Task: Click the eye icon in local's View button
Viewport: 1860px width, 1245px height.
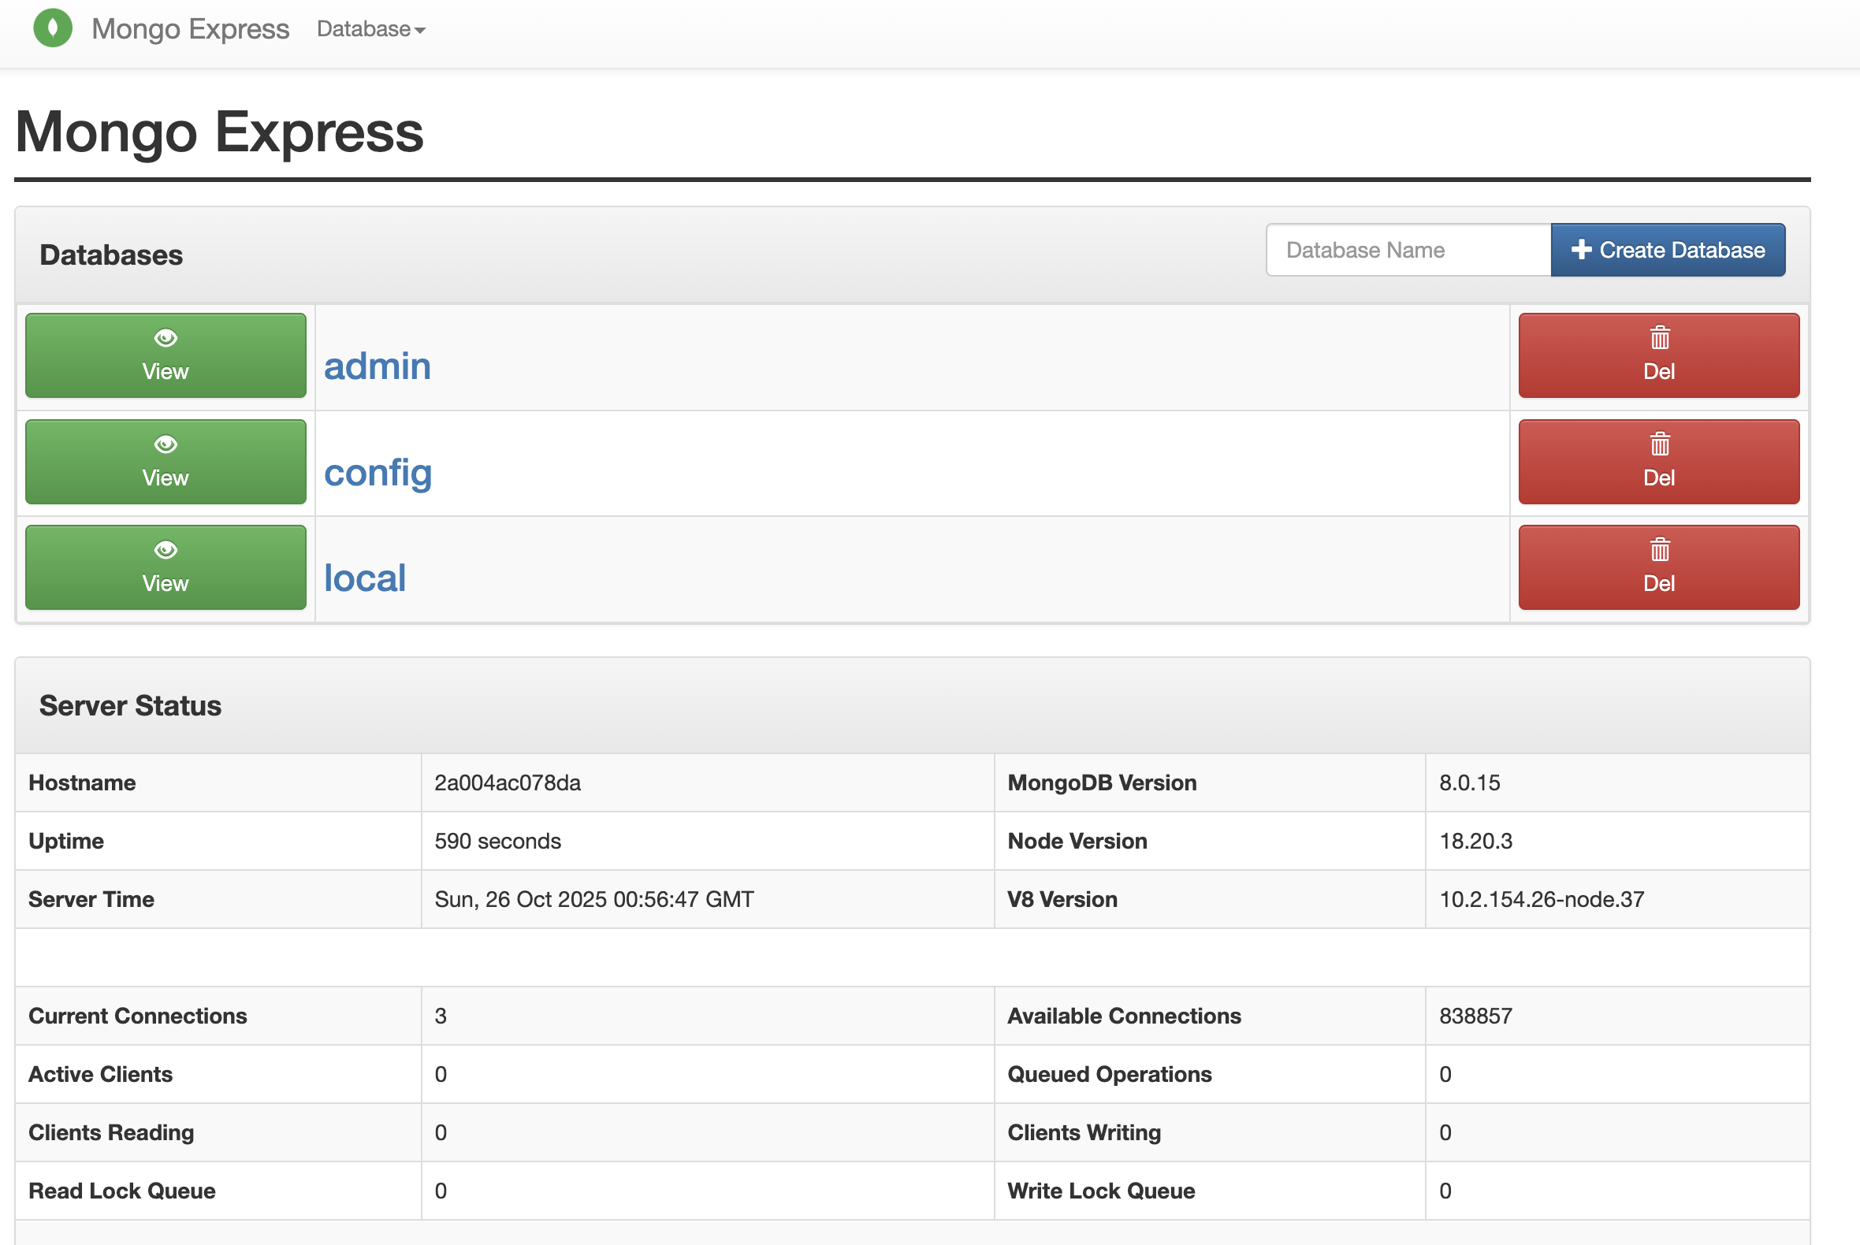Action: [166, 550]
